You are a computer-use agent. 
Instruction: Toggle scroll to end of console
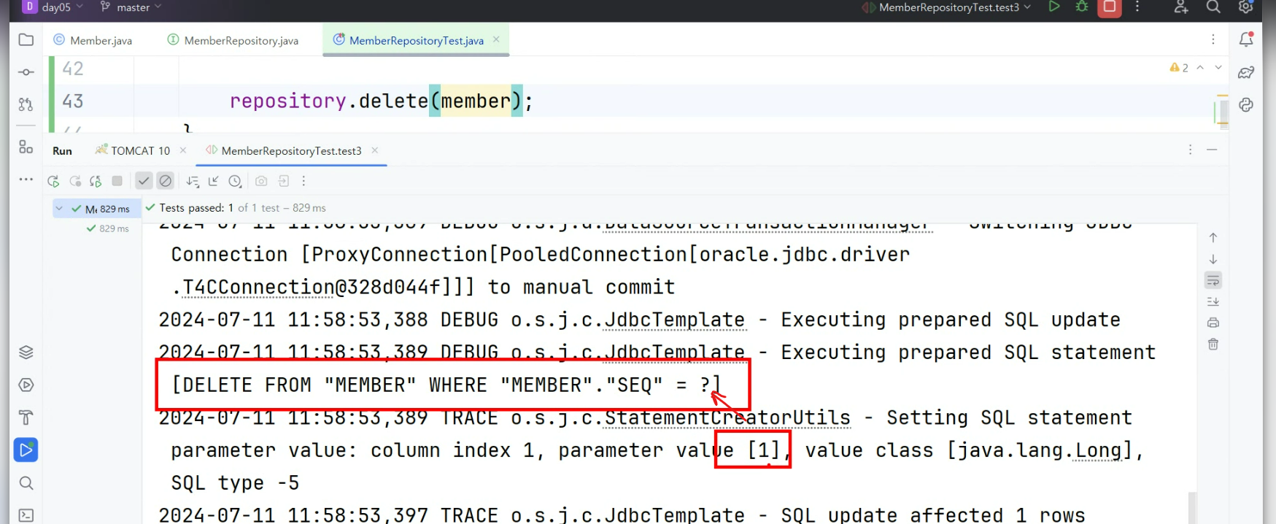point(1213,301)
